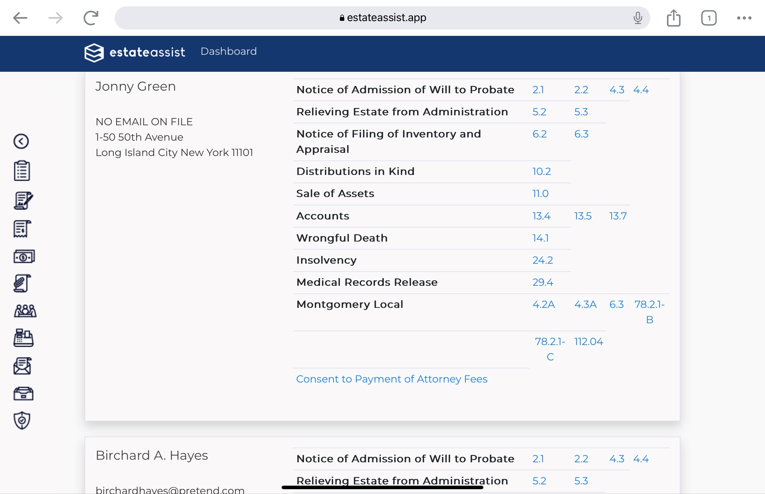Open the Dashboard nav item

tap(229, 51)
